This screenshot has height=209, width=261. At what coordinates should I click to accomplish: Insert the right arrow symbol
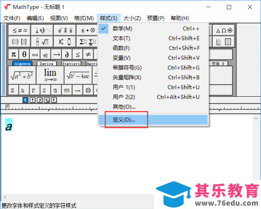56,54
